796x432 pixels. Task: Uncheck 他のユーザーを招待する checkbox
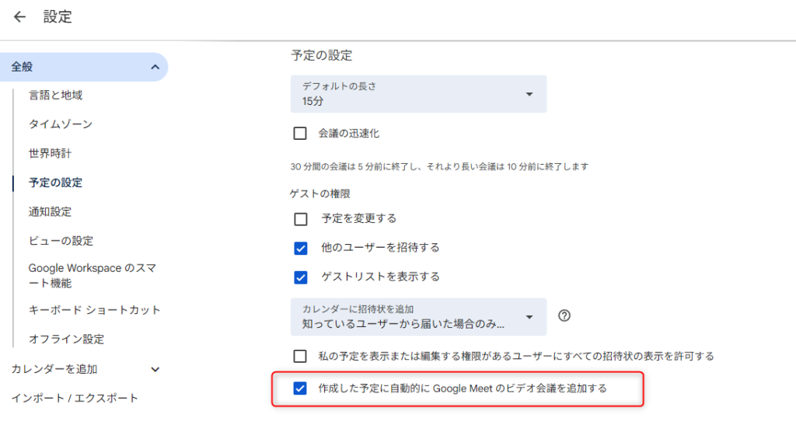(301, 248)
